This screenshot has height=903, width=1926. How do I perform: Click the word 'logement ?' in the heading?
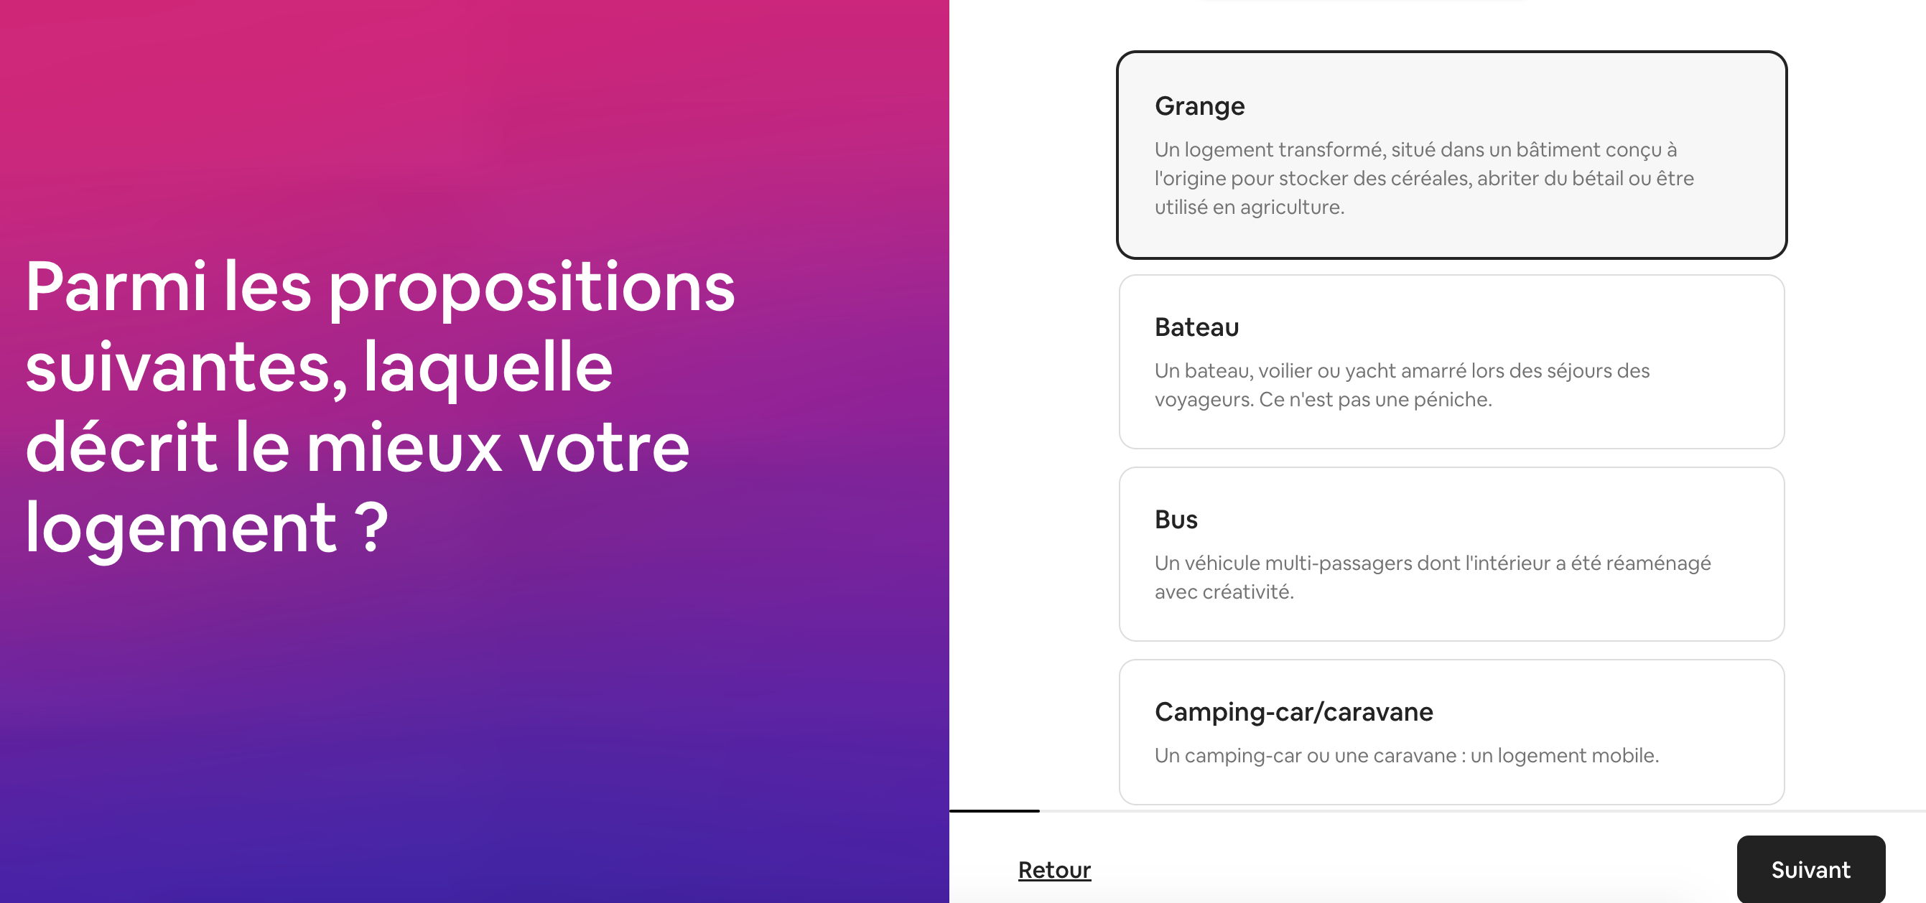(206, 528)
